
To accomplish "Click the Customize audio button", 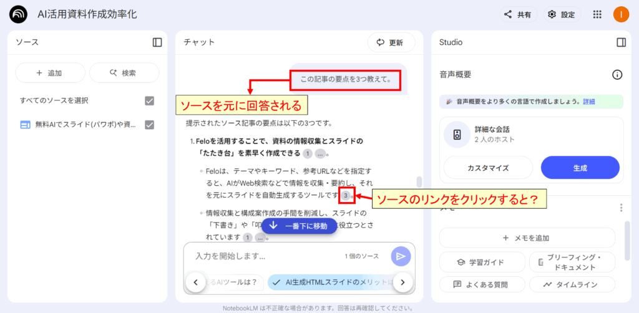I will (x=488, y=168).
